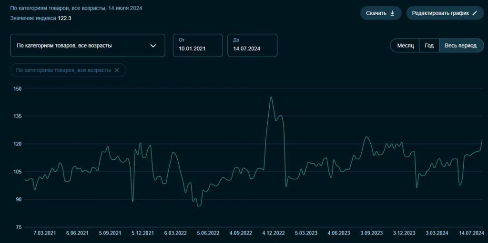Select the Год period option

[x=429, y=46]
